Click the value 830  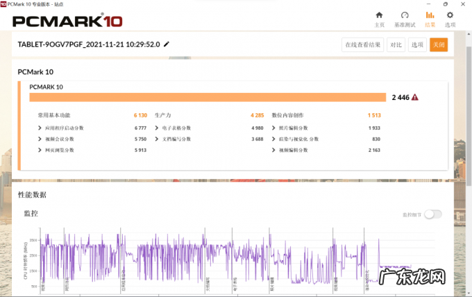(376, 139)
